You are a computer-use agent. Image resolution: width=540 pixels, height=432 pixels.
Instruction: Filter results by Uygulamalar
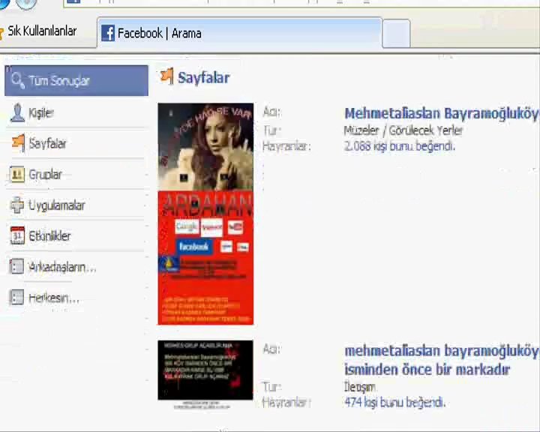tap(76, 205)
